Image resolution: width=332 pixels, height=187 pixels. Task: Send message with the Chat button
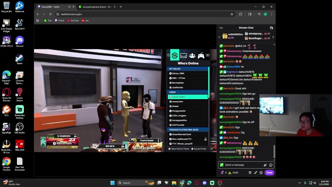(269, 173)
